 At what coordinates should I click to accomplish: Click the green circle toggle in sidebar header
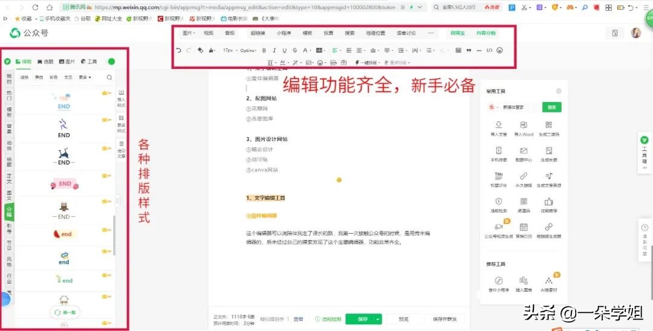[x=111, y=62]
